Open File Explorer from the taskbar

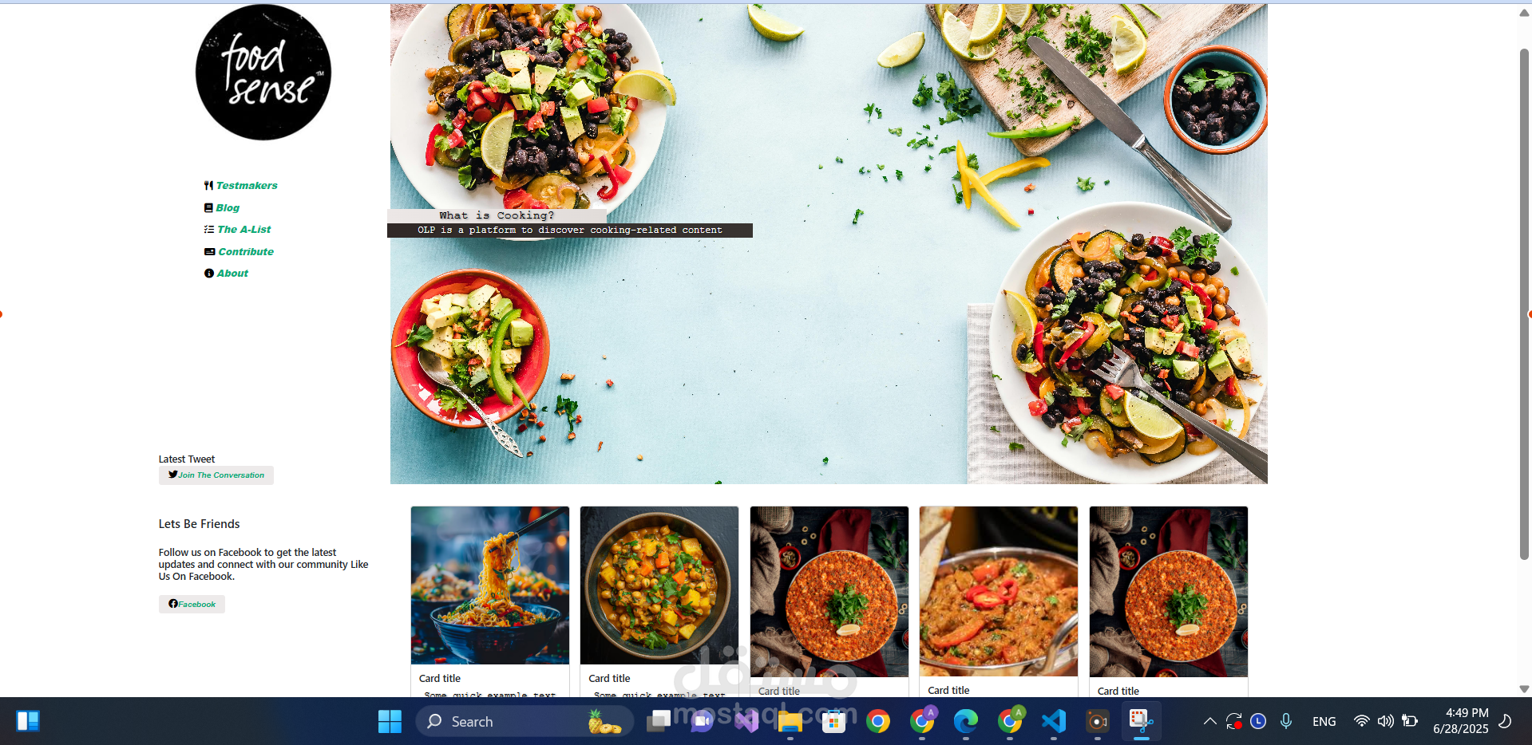[x=790, y=721]
